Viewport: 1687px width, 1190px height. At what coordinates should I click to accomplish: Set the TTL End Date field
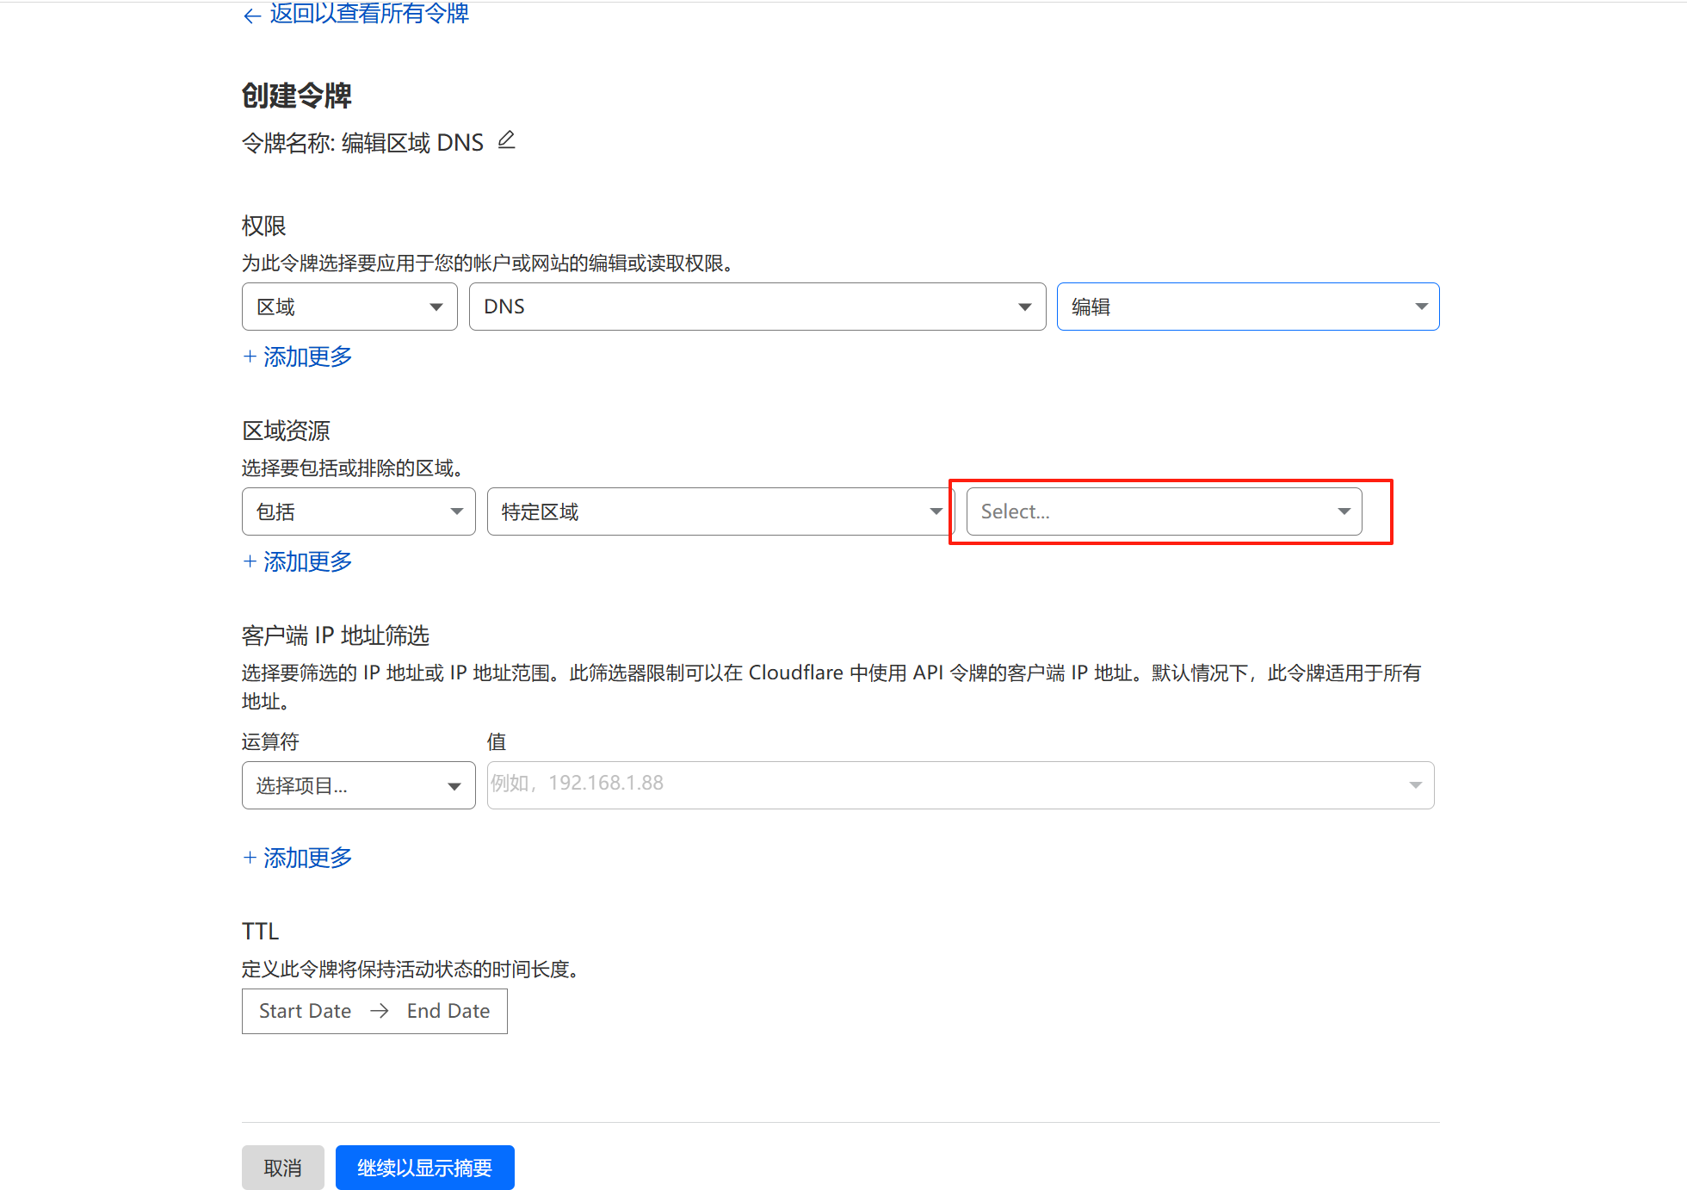point(448,1011)
